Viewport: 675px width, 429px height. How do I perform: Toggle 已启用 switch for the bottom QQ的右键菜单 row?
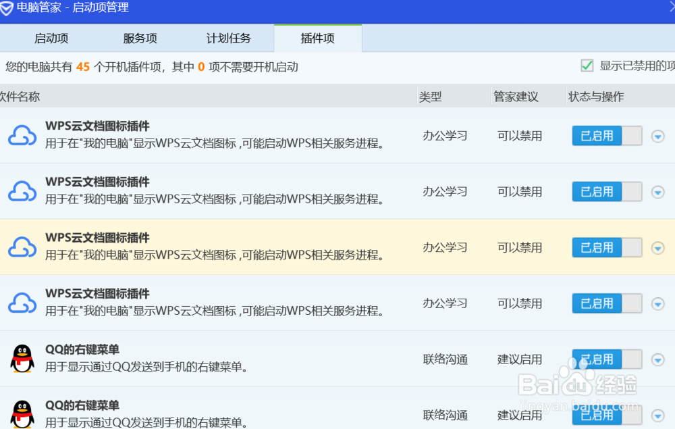[x=607, y=415]
